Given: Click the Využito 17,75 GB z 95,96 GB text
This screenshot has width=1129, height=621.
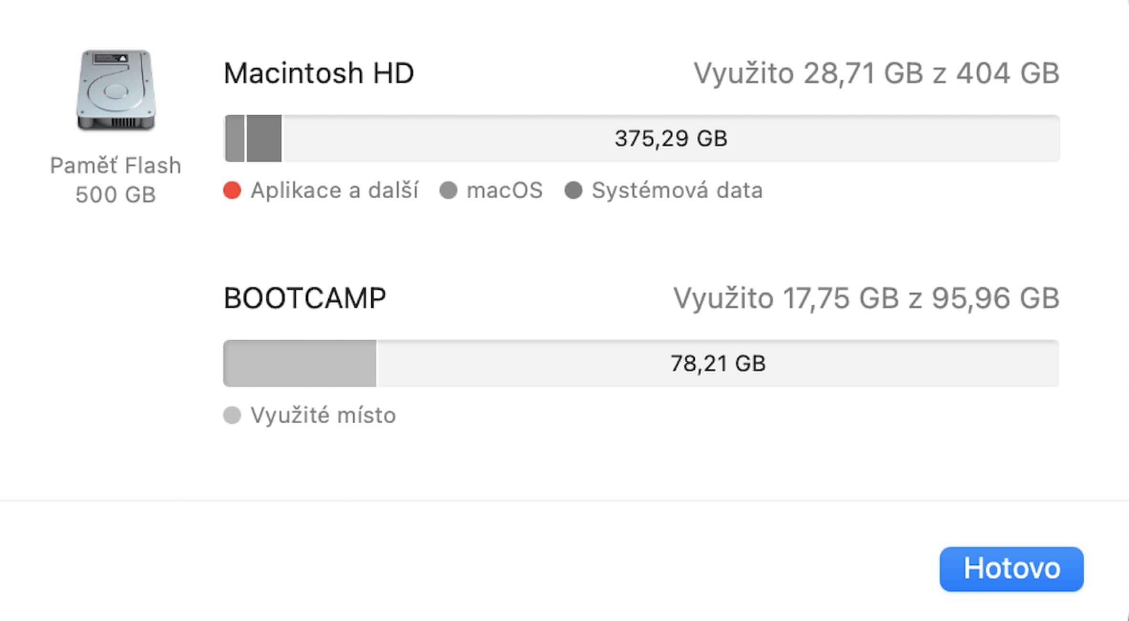Looking at the screenshot, I should [866, 298].
